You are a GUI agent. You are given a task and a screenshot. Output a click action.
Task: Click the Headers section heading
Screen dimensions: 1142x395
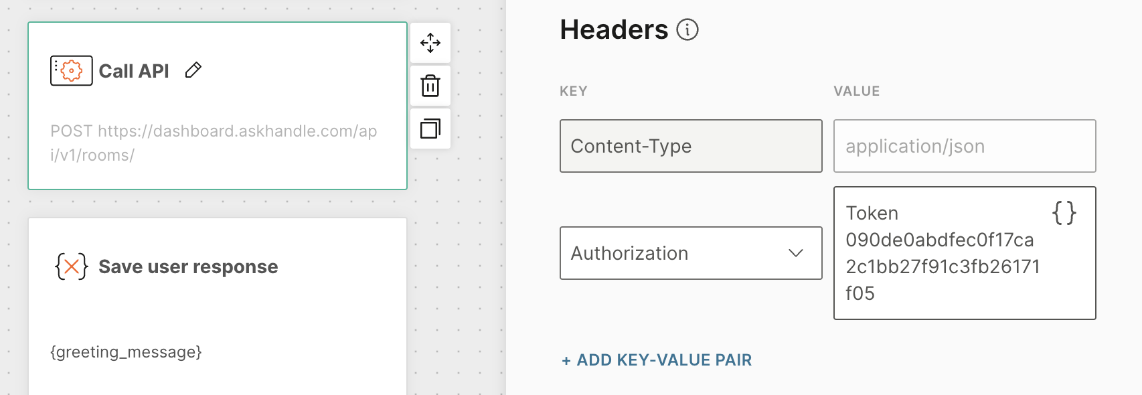point(614,29)
